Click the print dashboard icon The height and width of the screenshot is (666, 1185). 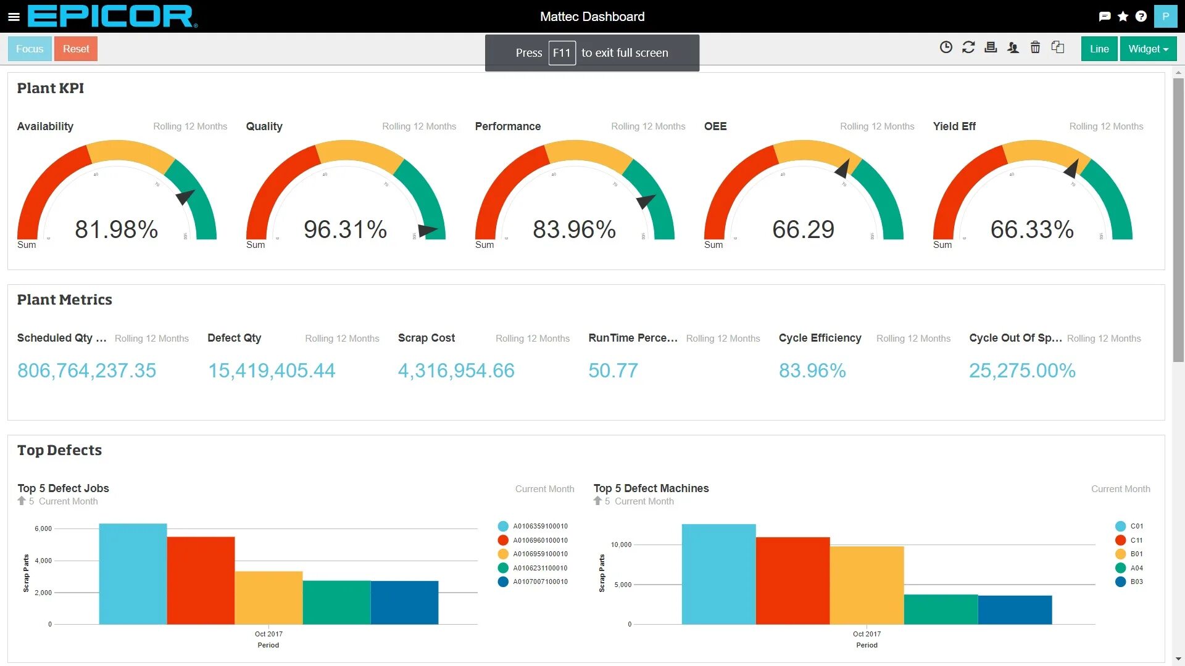click(x=990, y=47)
